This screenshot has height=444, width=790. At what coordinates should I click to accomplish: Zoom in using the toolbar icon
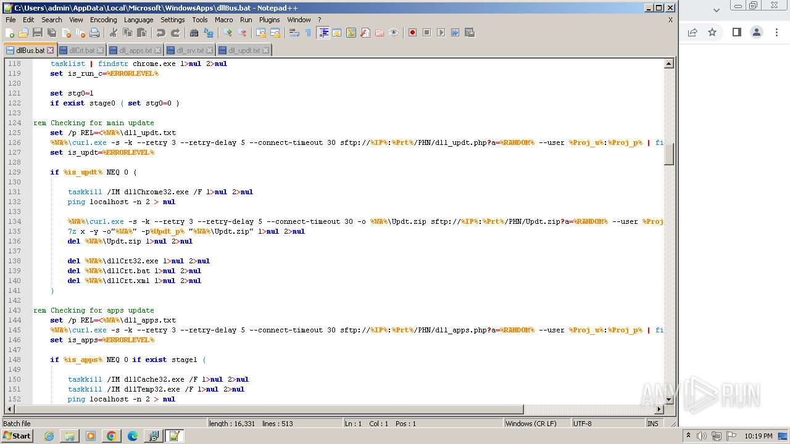(228, 33)
